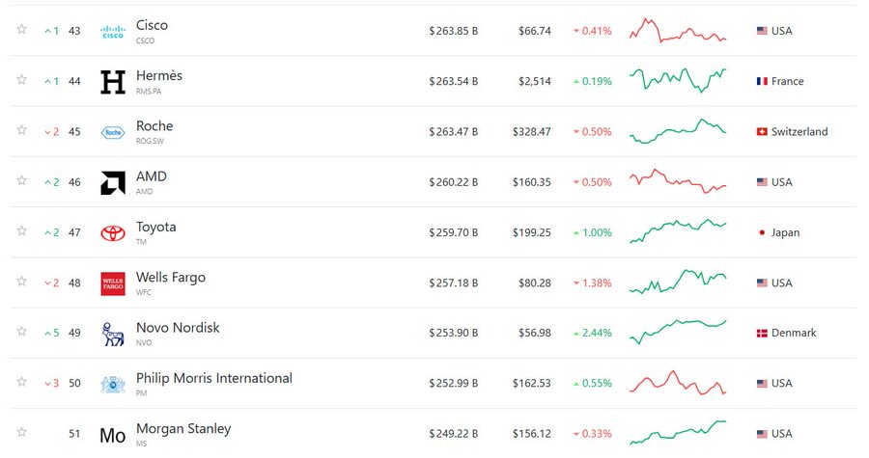Viewport: 869px width, 458px height.
Task: Star Cisco as a favorite
Action: (x=21, y=30)
